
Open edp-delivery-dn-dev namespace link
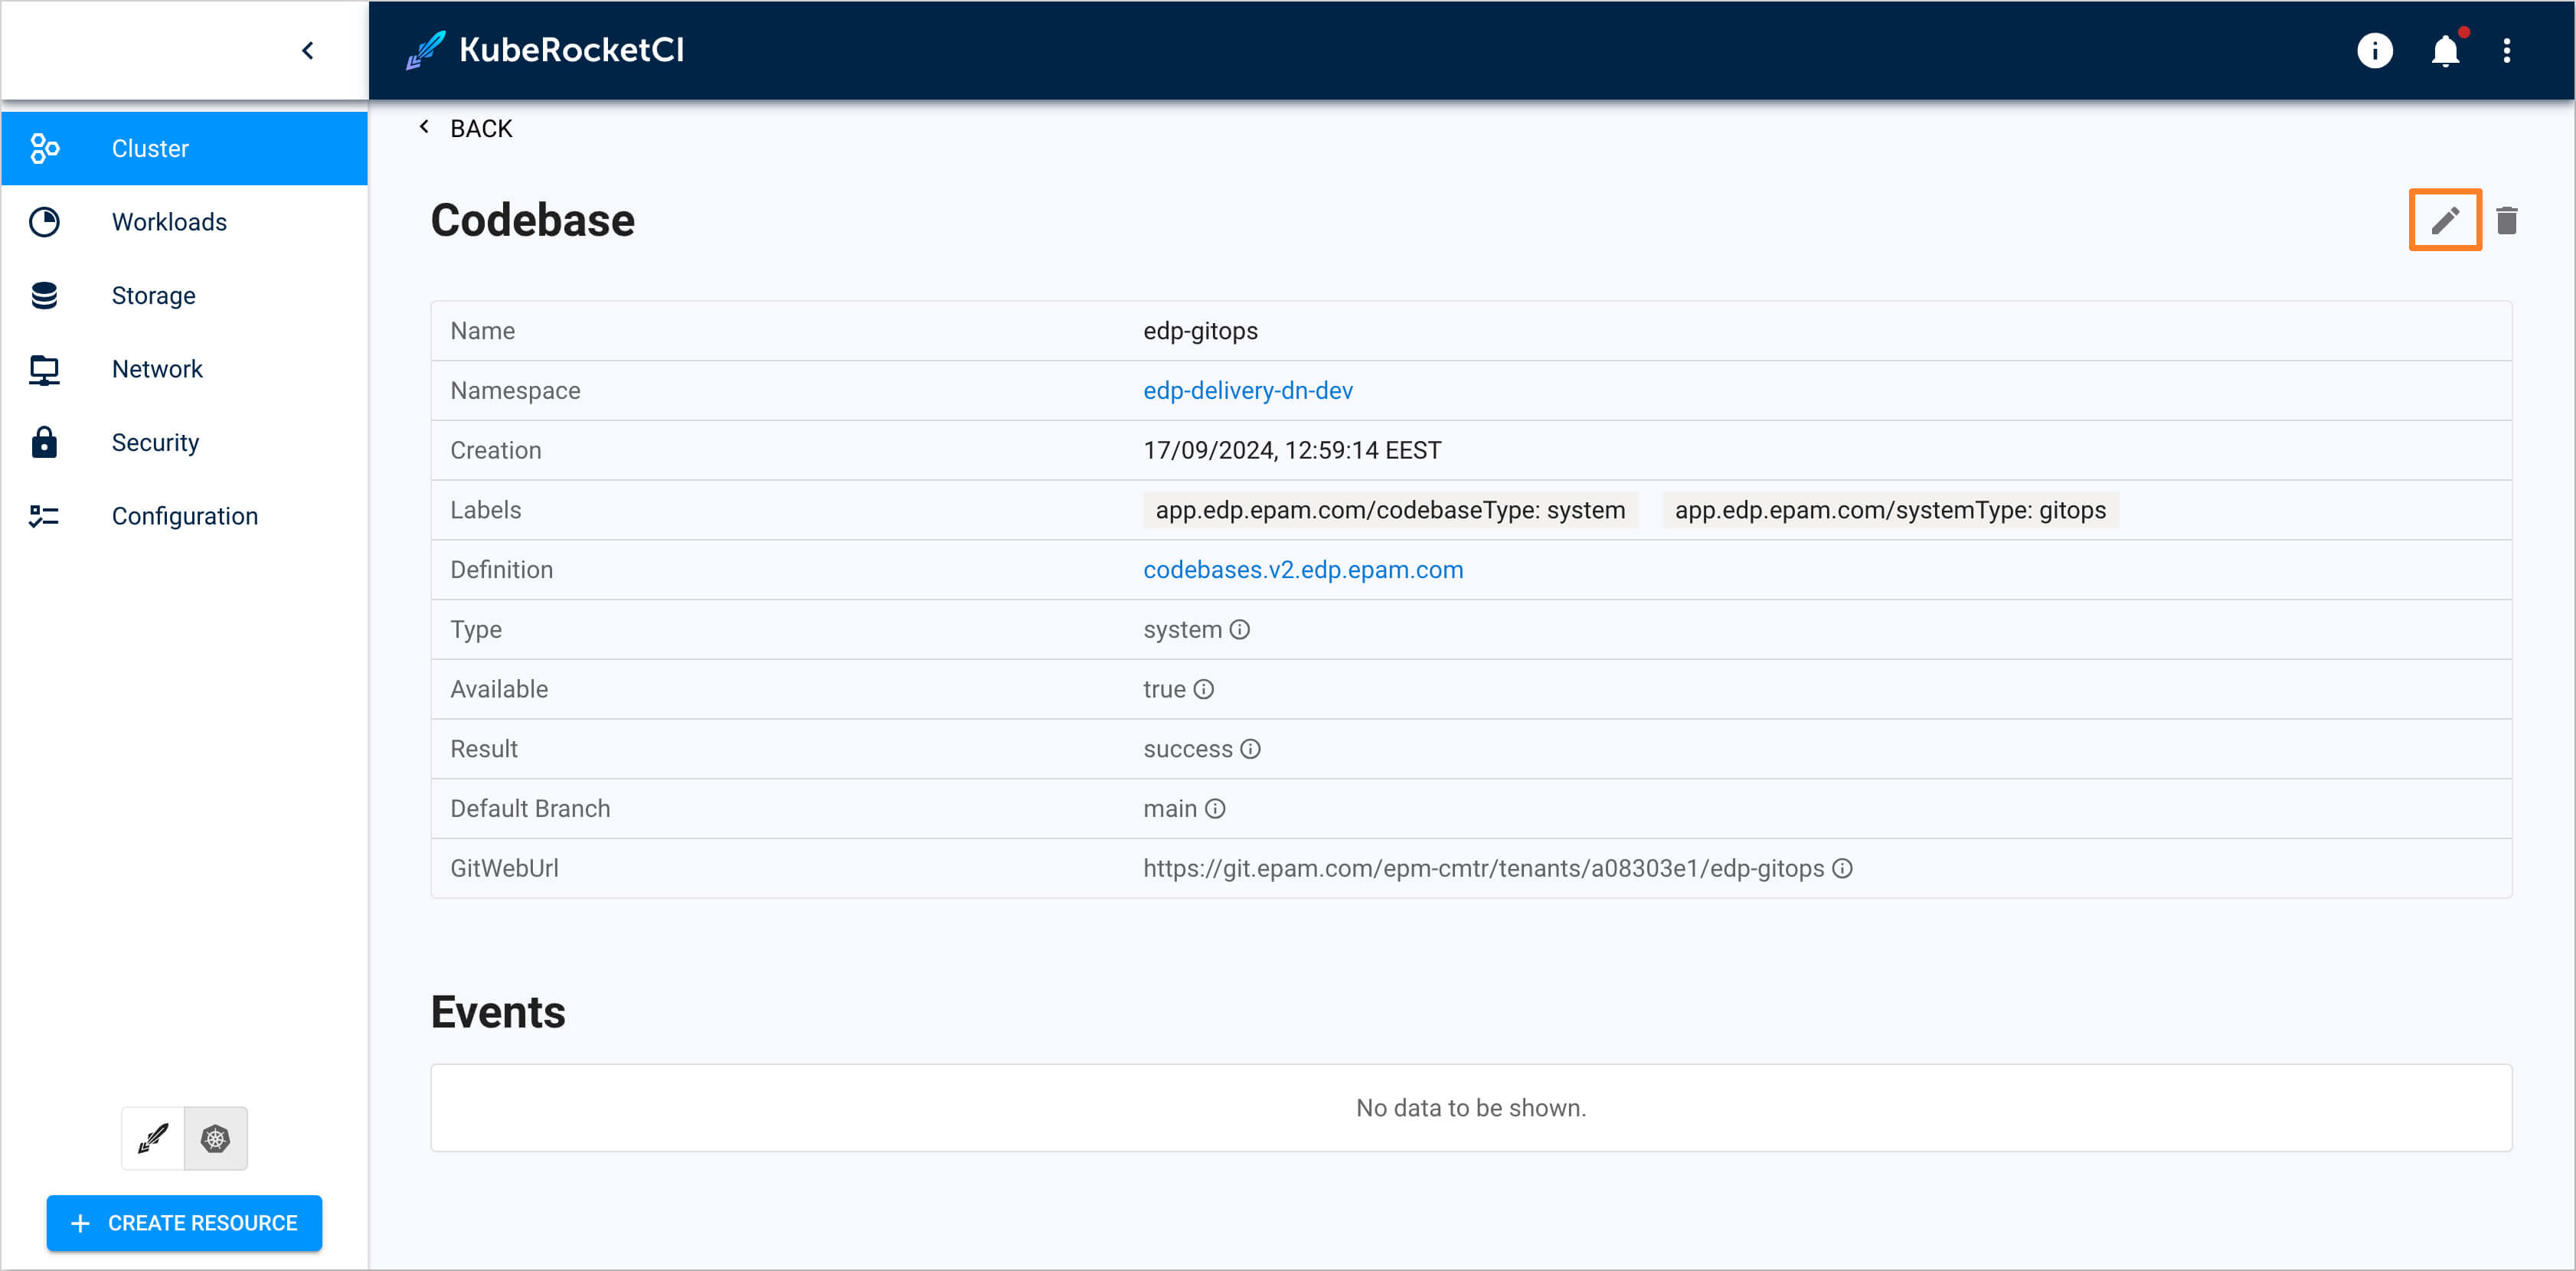(1247, 390)
